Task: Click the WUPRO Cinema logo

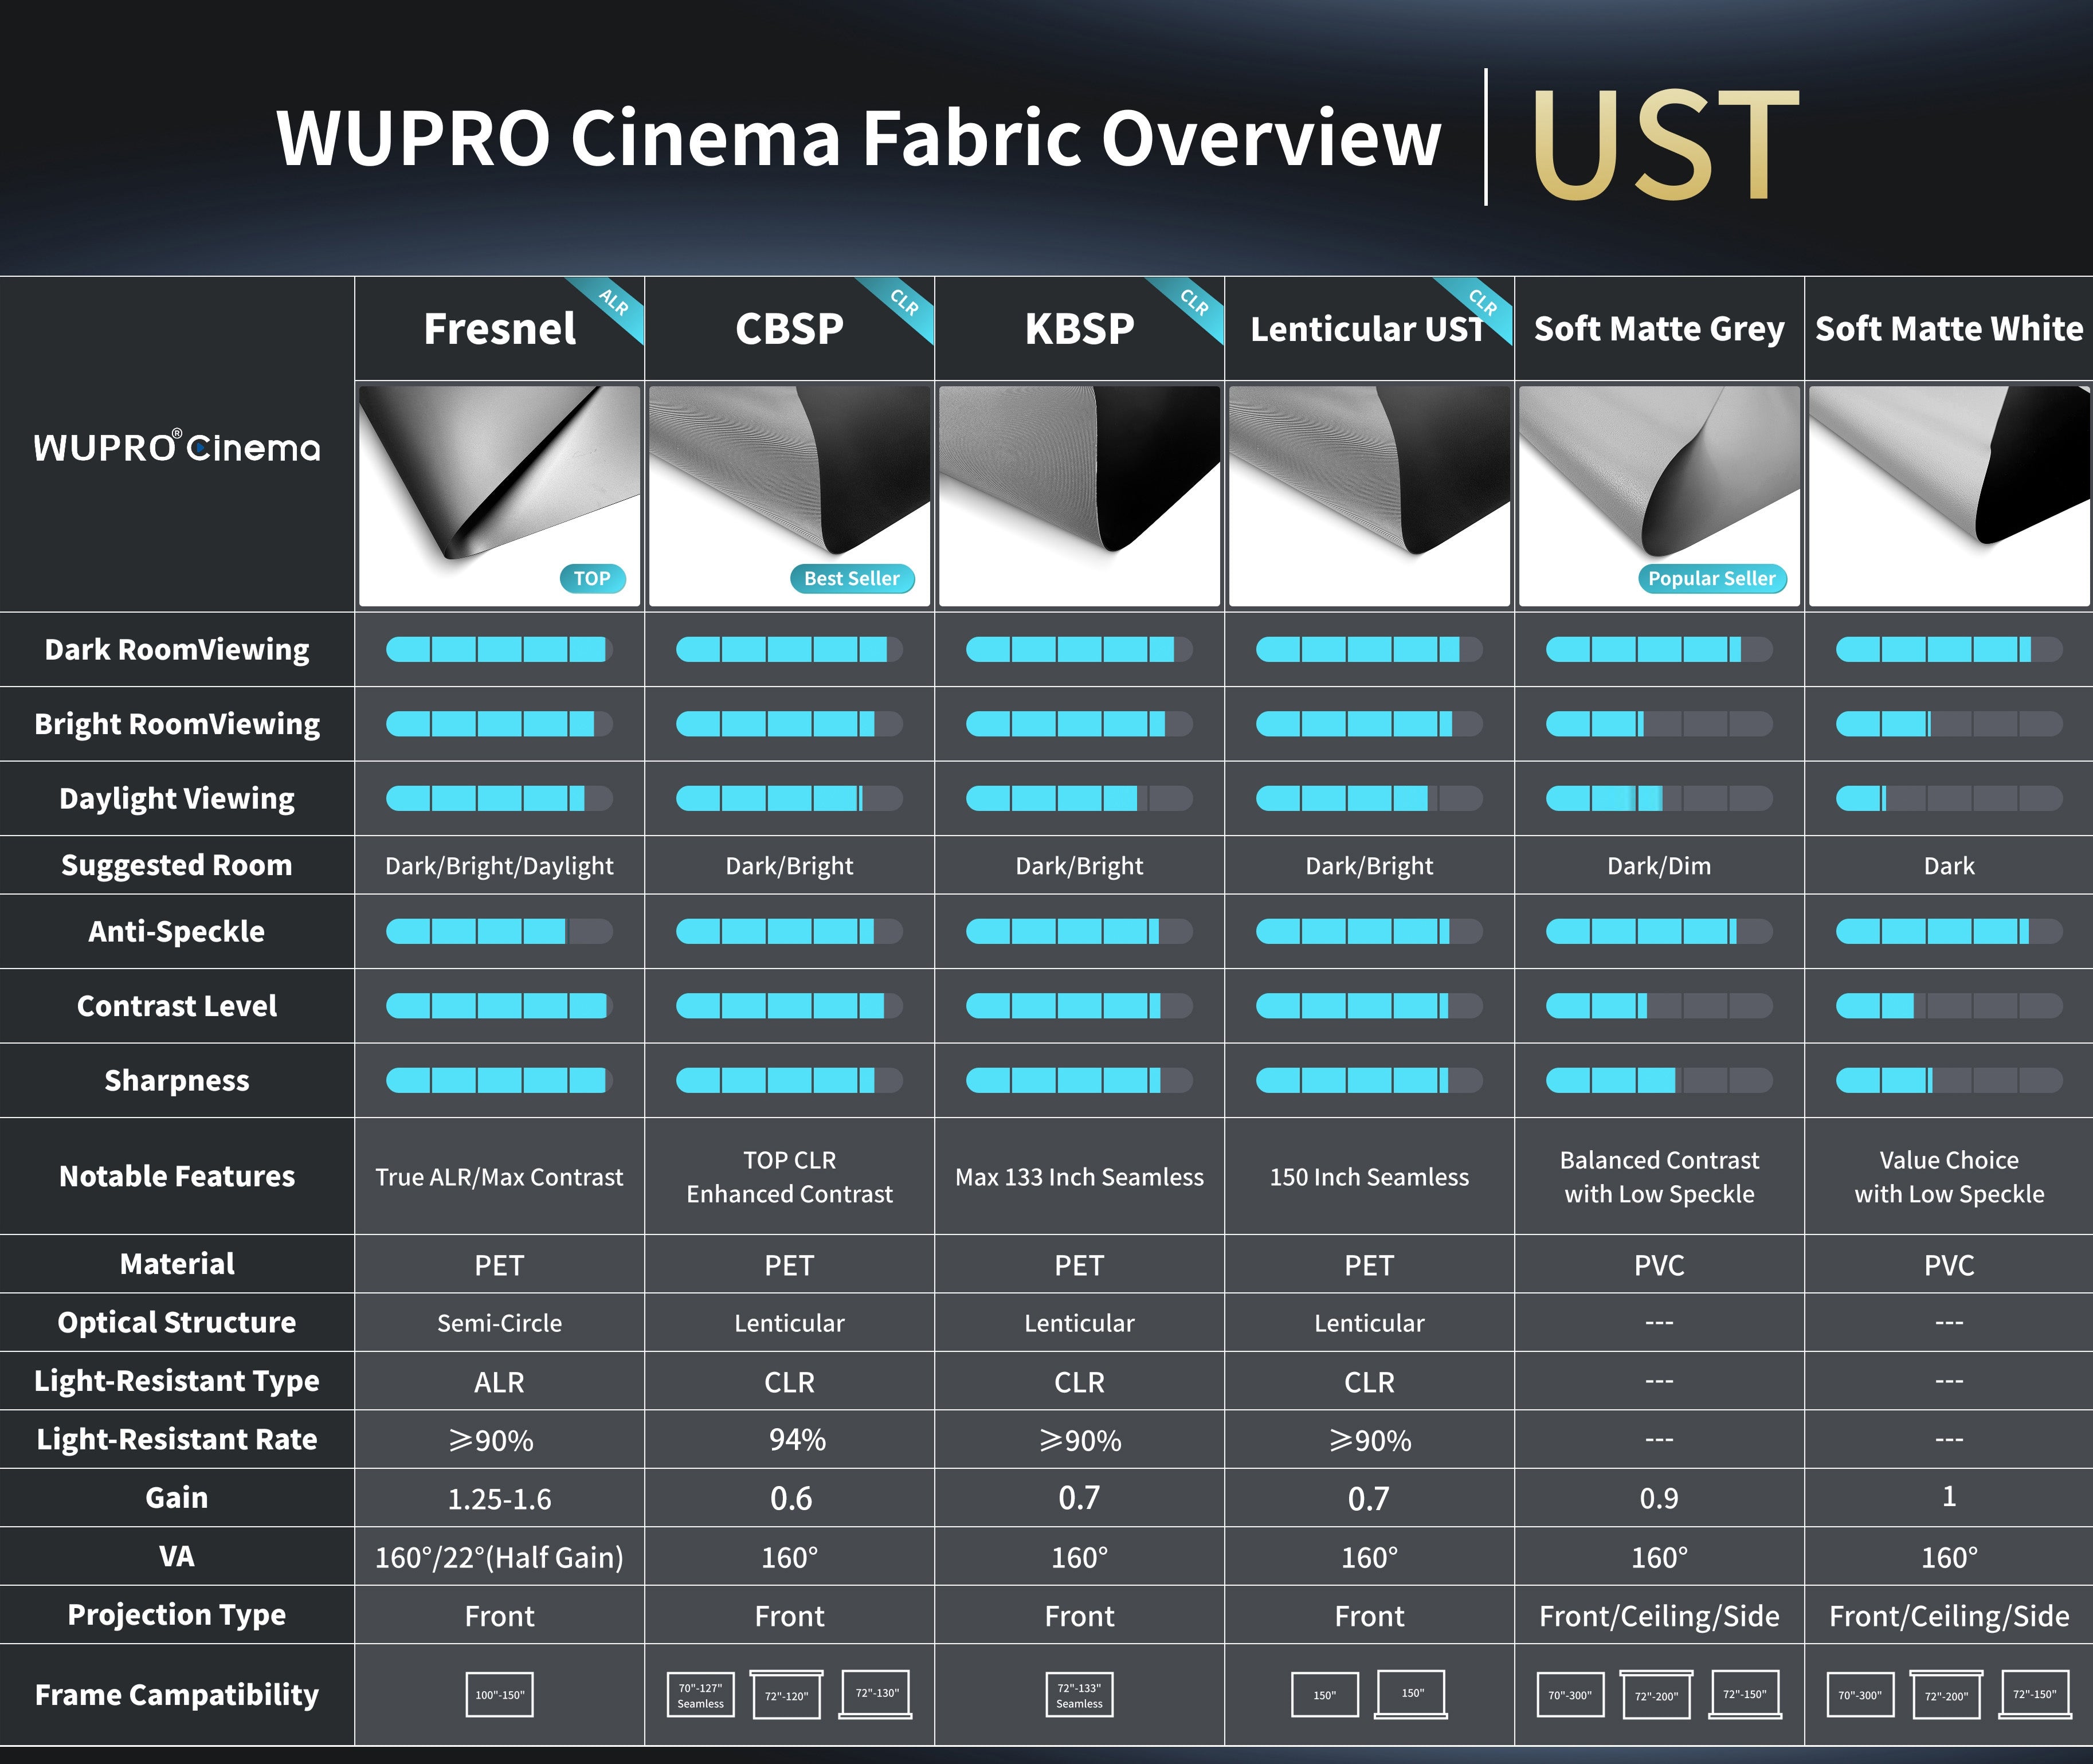Action: (x=177, y=447)
